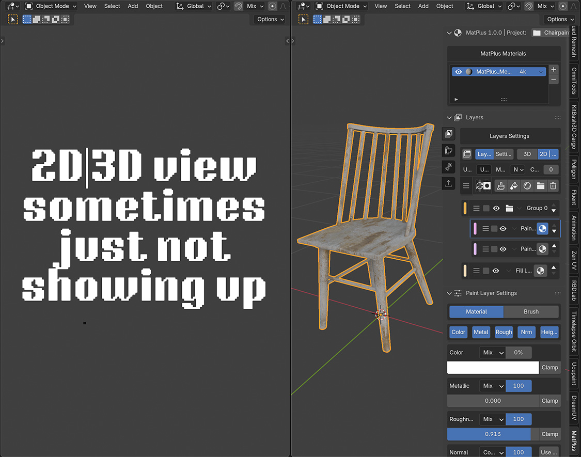Toggle proportional editing in right viewport header

pyautogui.click(x=562, y=6)
